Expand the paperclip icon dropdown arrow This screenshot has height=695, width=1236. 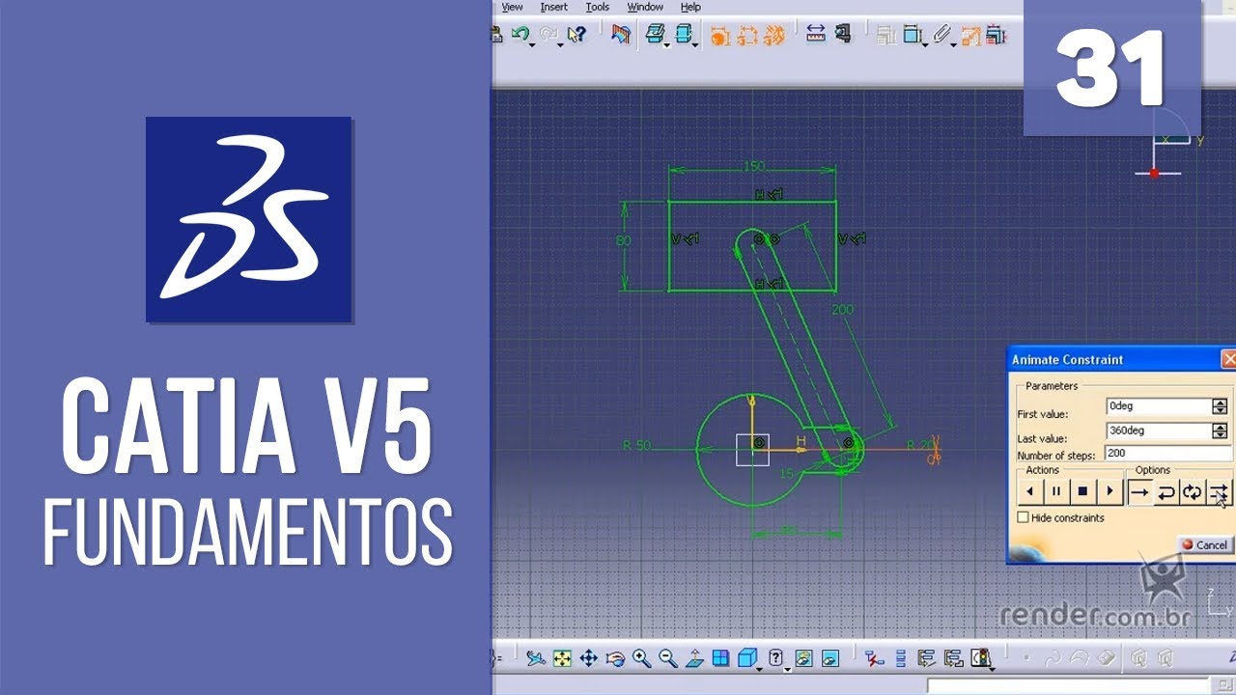pos(954,43)
